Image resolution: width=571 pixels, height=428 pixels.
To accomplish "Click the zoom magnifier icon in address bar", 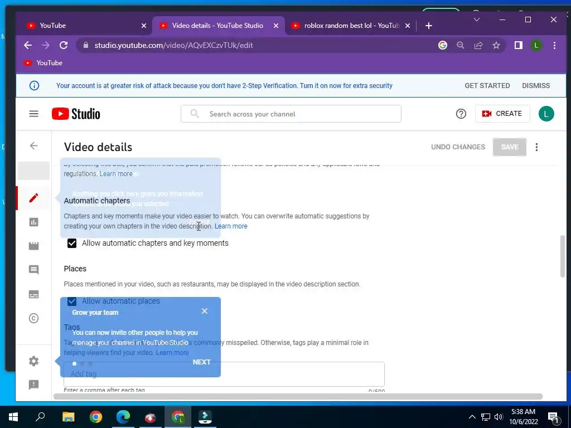I will [x=460, y=45].
